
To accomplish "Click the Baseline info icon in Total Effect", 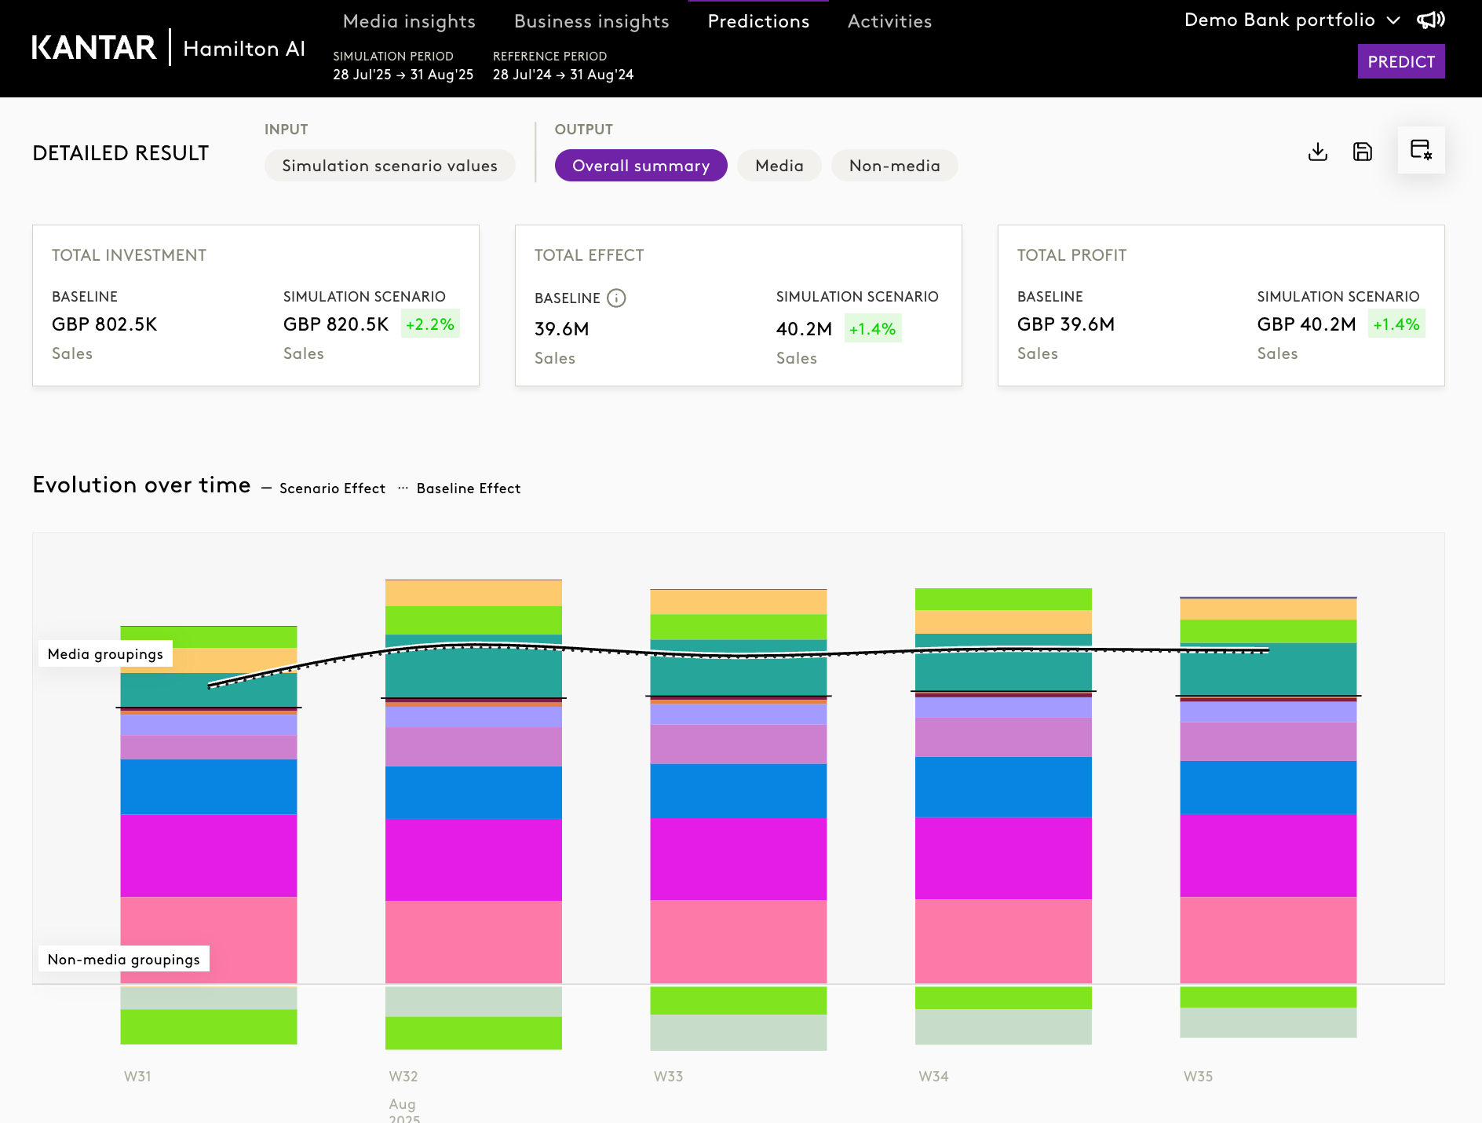I will pos(617,298).
